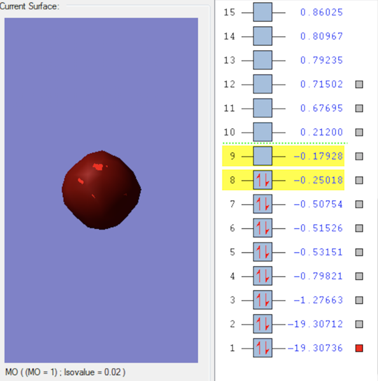Click orbital number 8 label
Screen dimensions: 378x381
click(232, 180)
